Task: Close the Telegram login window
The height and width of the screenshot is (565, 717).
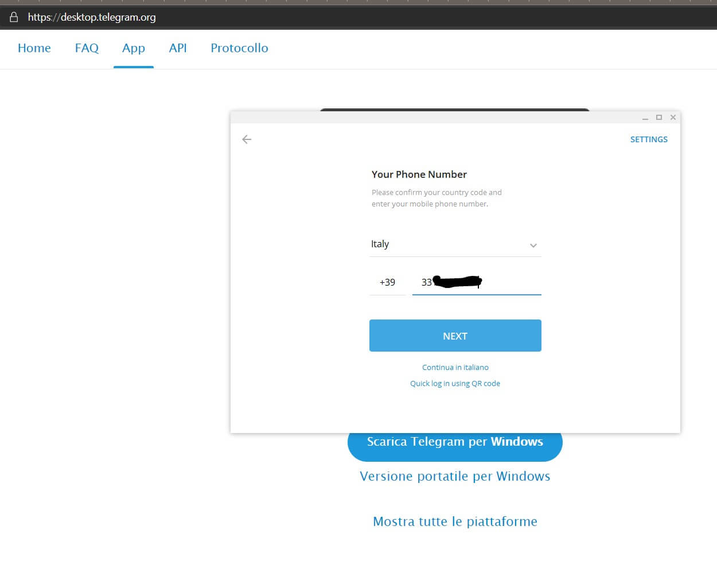Action: [673, 117]
